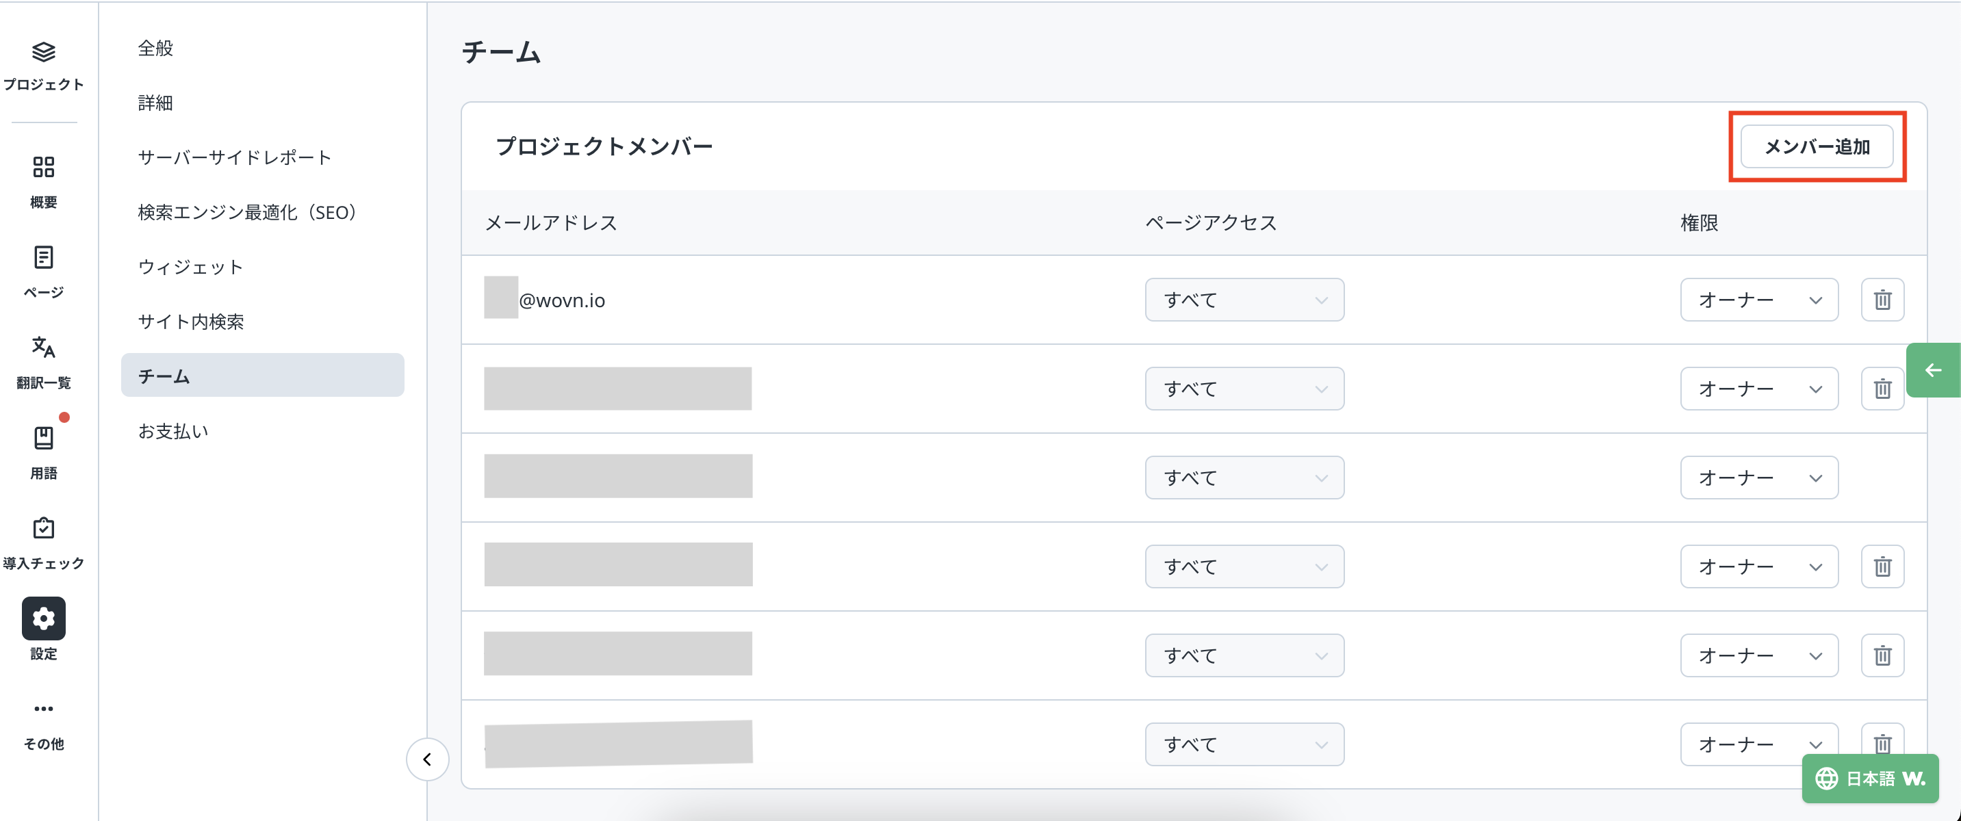
Task: Open その他 three-dots menu
Action: point(43,708)
